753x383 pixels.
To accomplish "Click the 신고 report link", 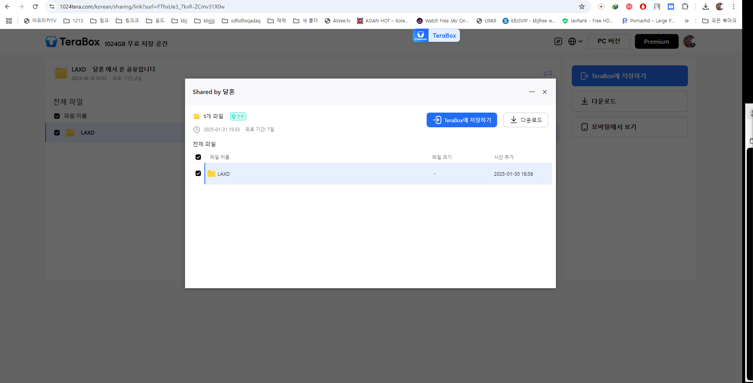I will [x=548, y=73].
